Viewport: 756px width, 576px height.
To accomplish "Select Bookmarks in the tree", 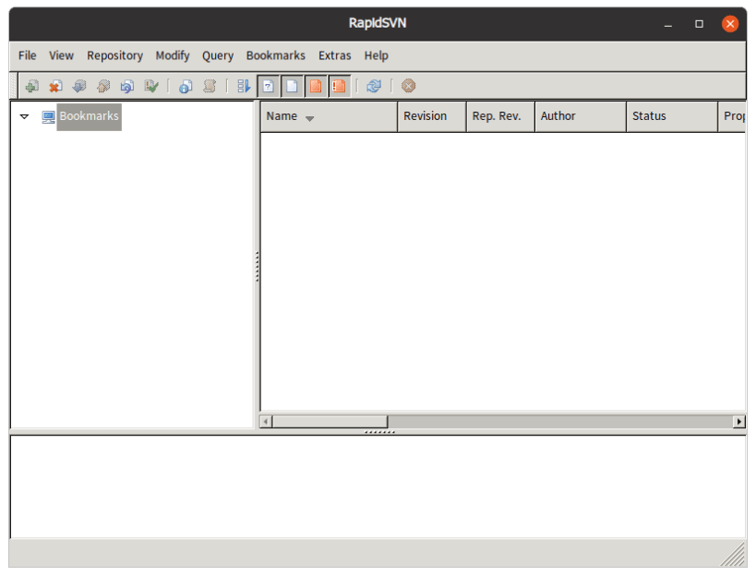I will pos(90,116).
